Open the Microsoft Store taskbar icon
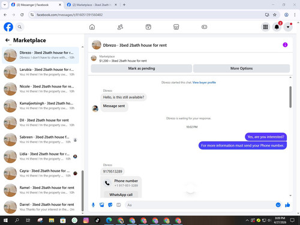The height and width of the screenshot is (225, 300). pos(63,220)
